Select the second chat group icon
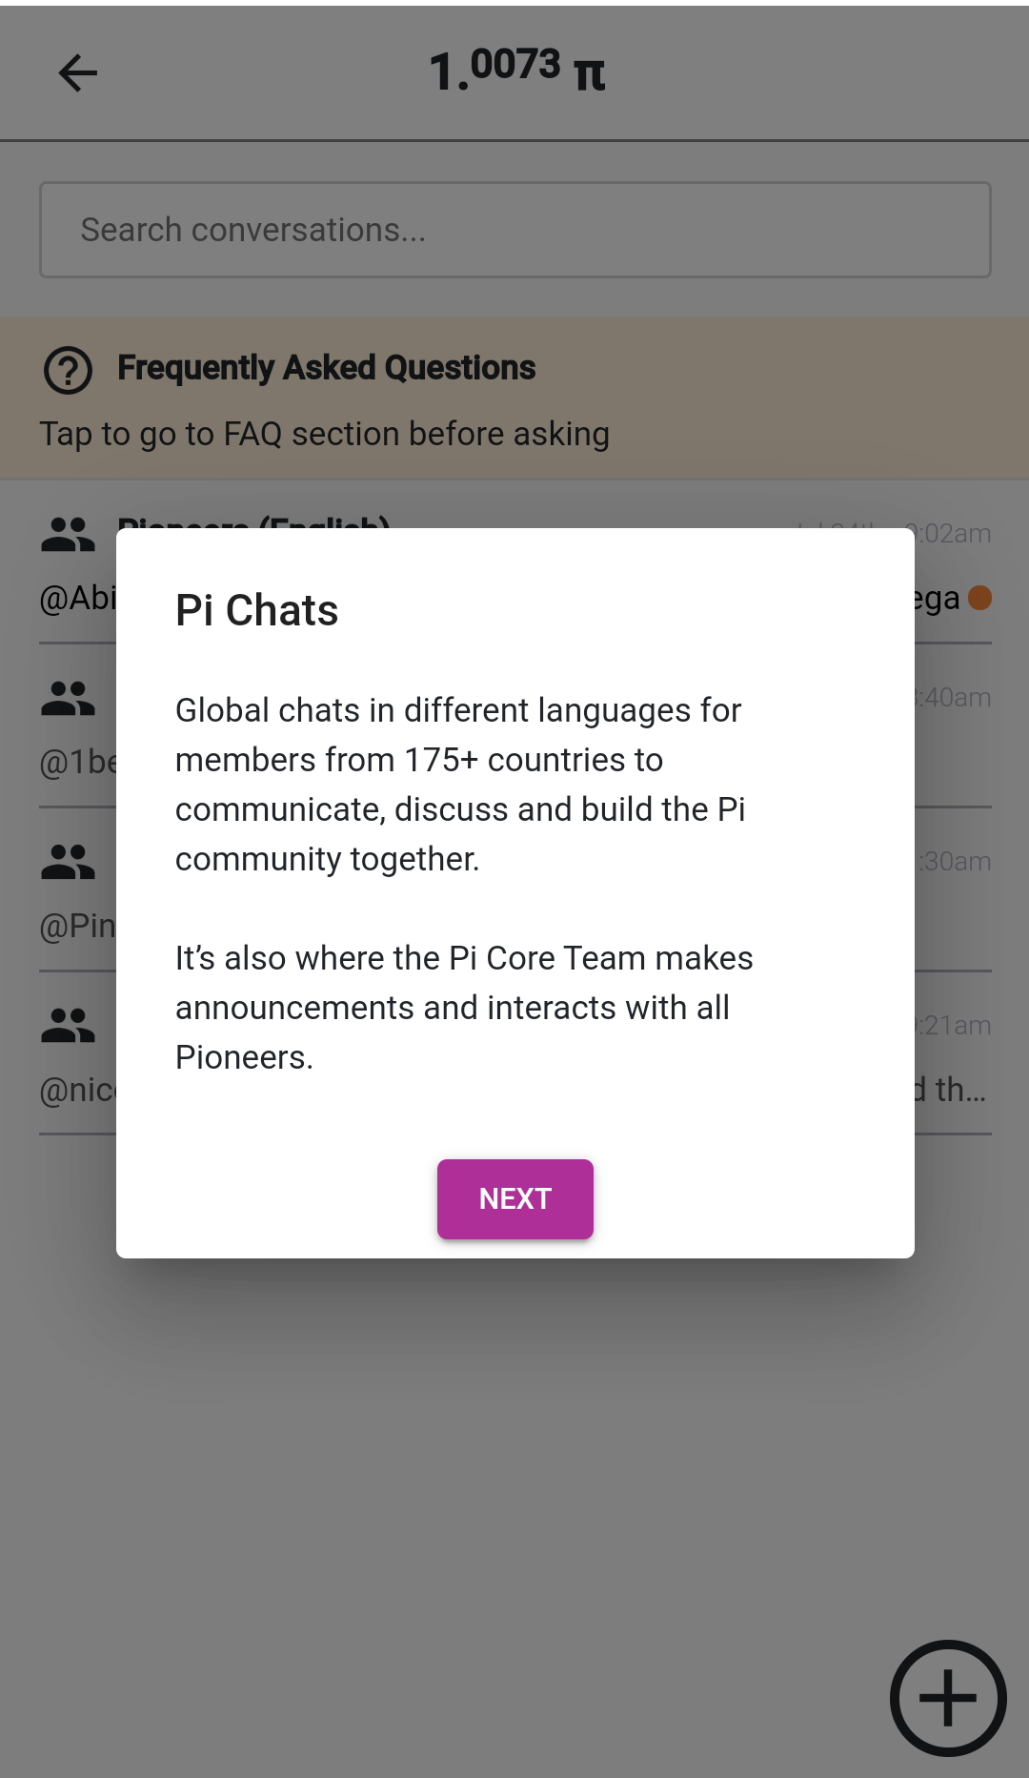Image resolution: width=1029 pixels, height=1778 pixels. tap(68, 699)
